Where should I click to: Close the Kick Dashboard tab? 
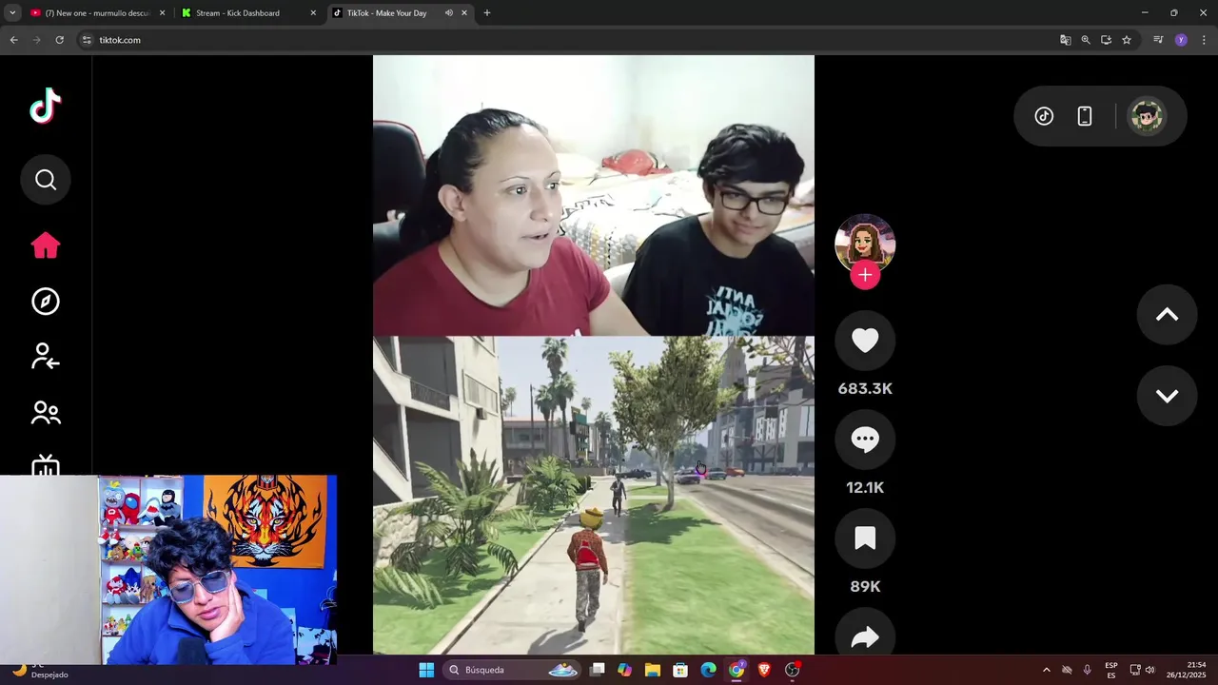pyautogui.click(x=313, y=13)
